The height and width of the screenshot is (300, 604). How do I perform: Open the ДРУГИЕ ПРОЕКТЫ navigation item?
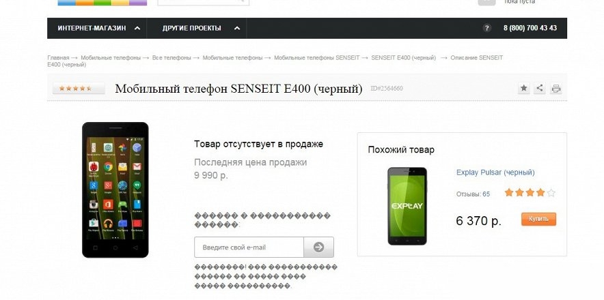192,28
